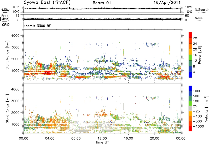Click the "16:00" time axis label

point(128,139)
